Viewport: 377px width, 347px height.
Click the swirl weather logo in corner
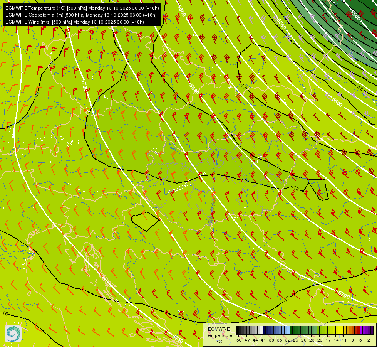(13, 334)
